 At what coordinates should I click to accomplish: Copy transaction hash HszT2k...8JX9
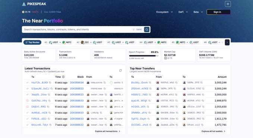tap(50, 82)
